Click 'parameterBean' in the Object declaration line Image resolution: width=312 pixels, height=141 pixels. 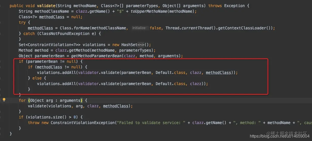tap(49, 56)
